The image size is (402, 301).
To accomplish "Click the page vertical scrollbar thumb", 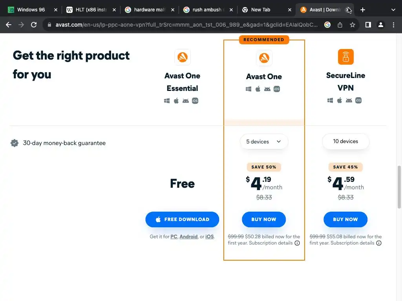I will click(x=400, y=186).
